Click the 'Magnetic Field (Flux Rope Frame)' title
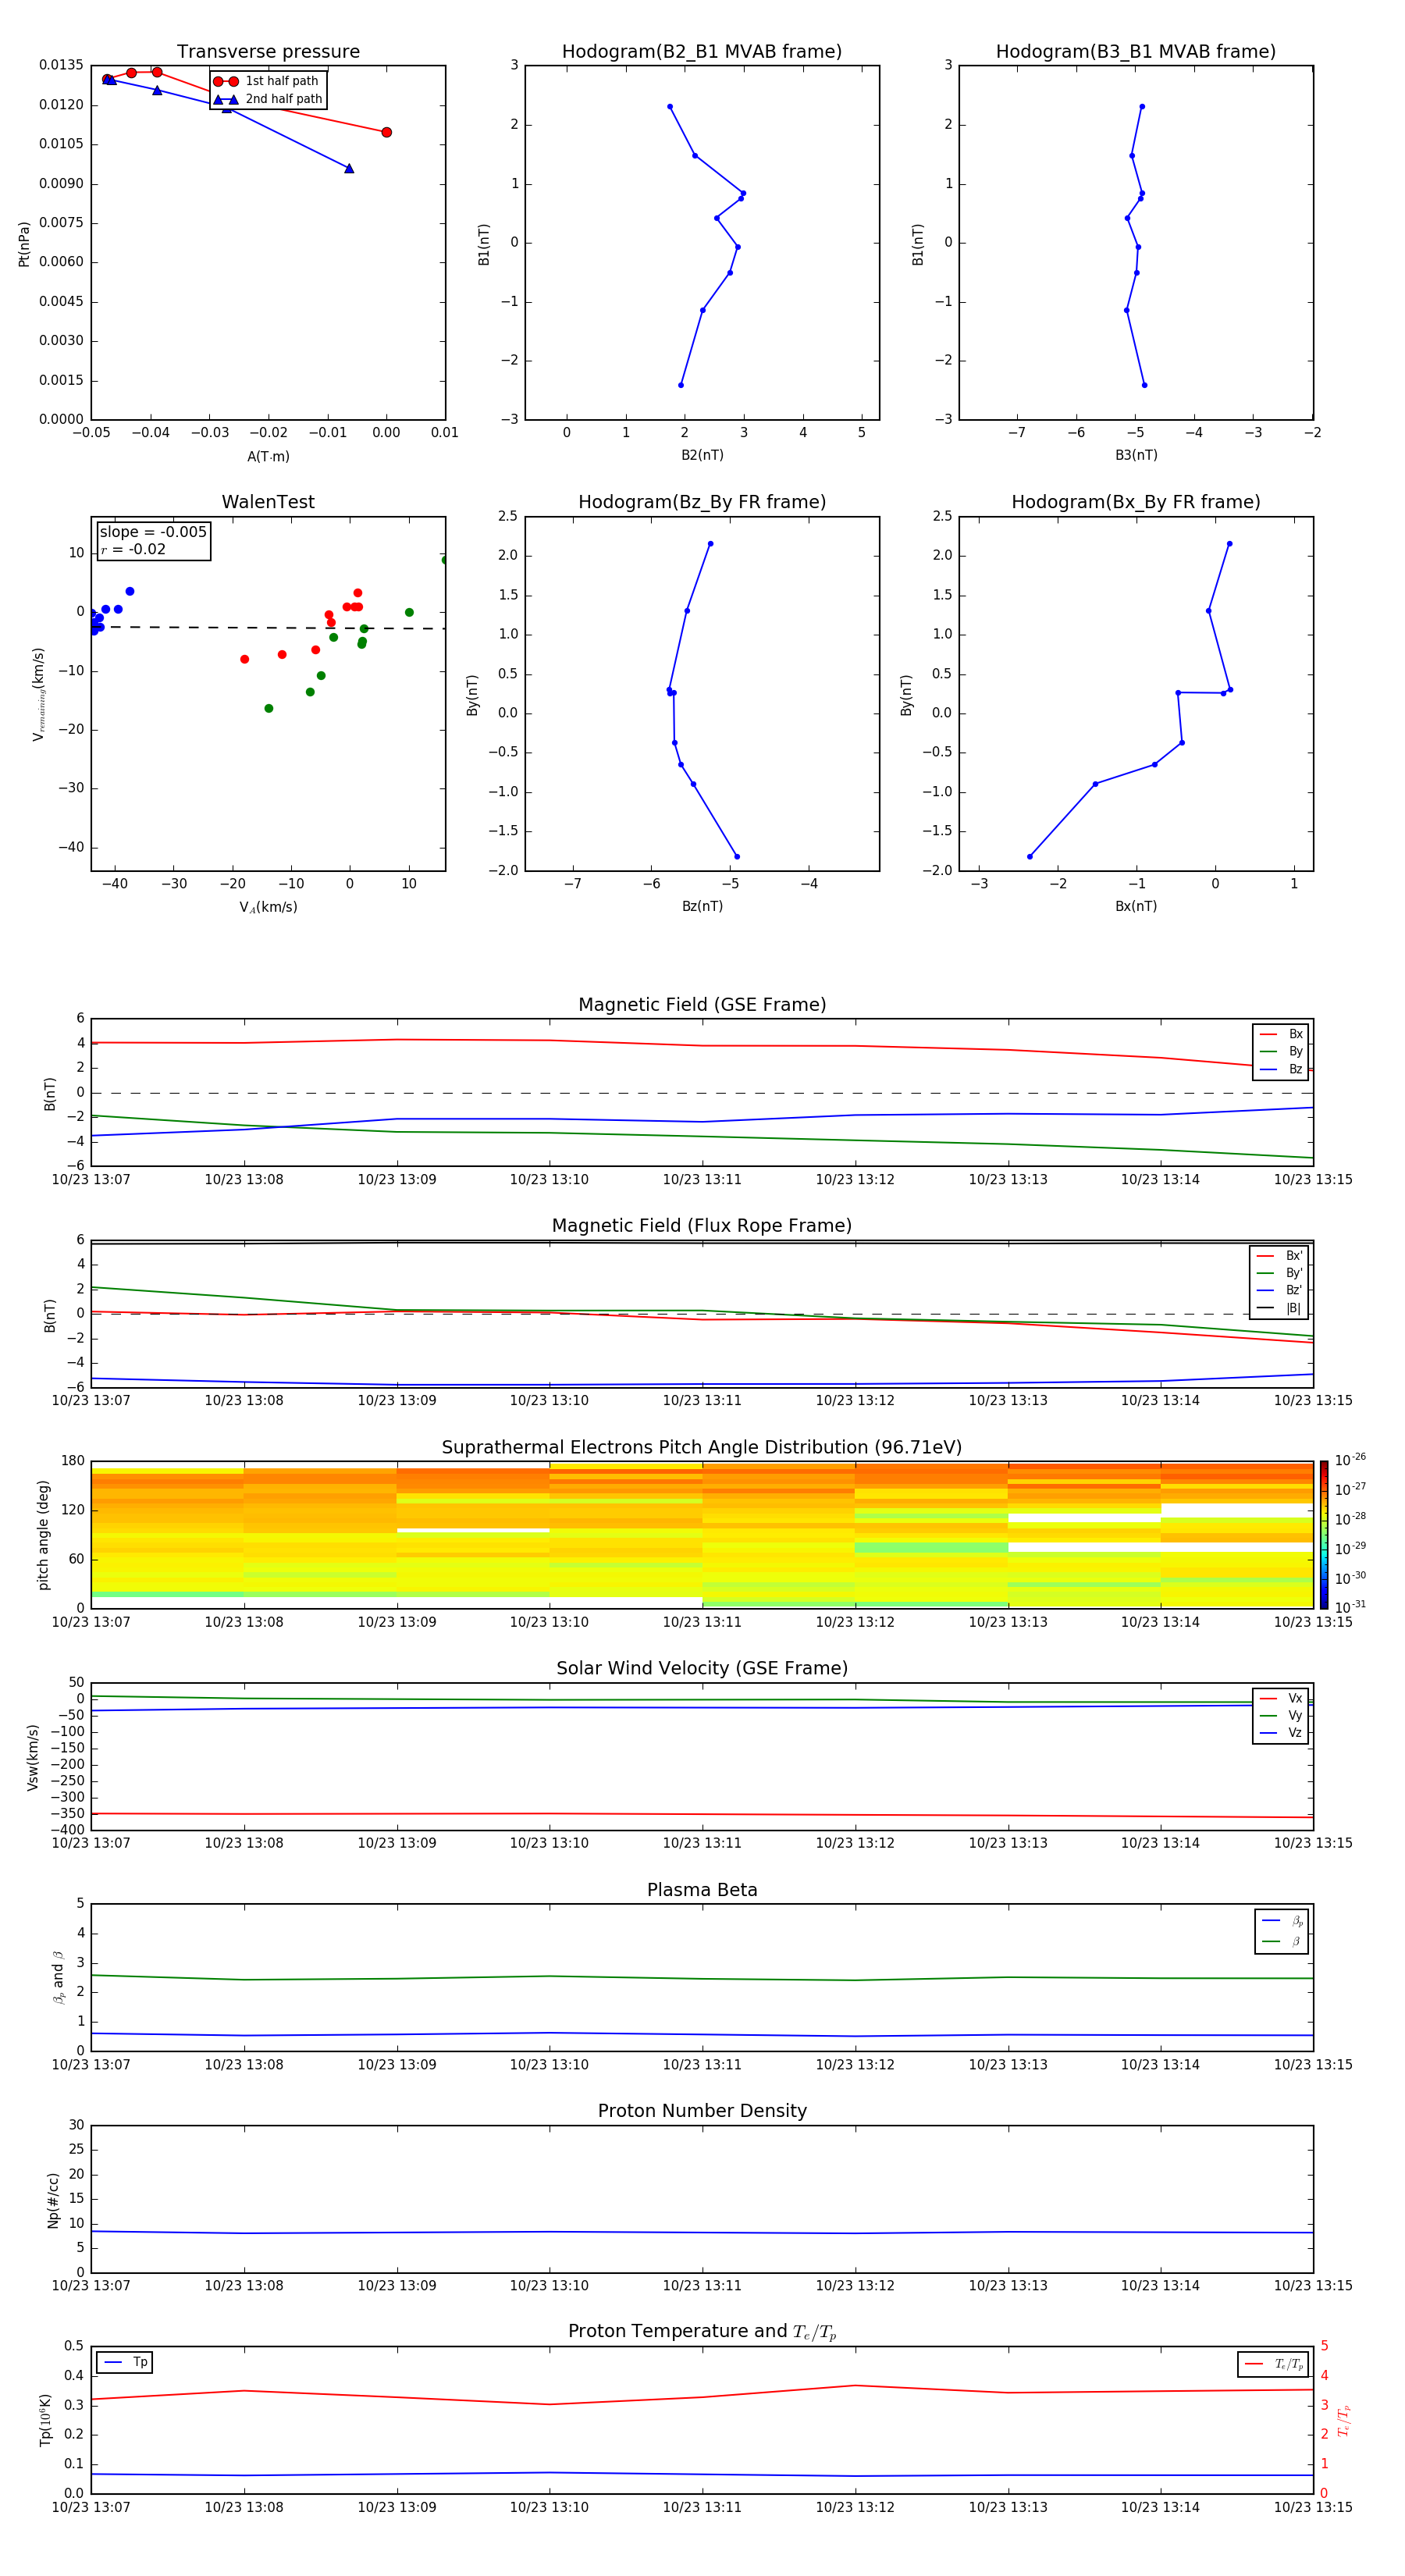Viewport: 1405px width, 2576px height. (x=702, y=1226)
